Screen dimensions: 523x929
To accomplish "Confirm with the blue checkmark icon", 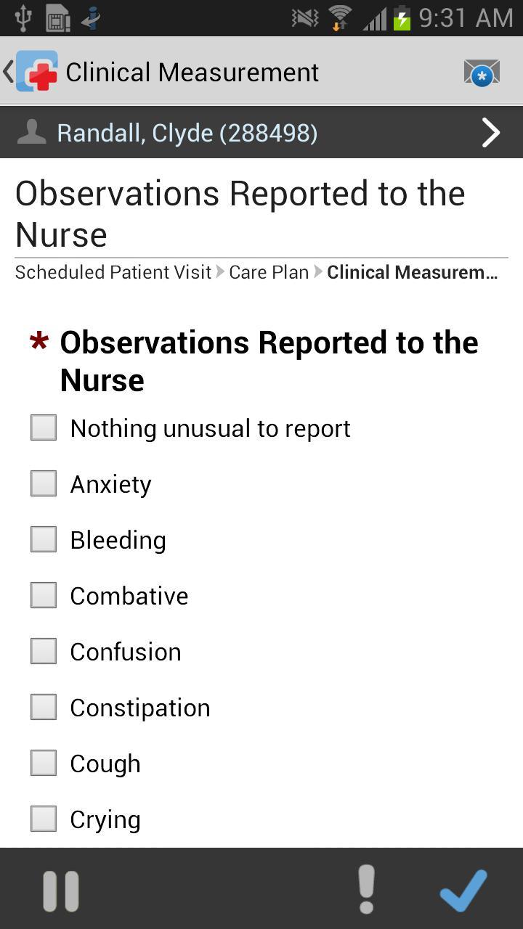I will (x=463, y=889).
